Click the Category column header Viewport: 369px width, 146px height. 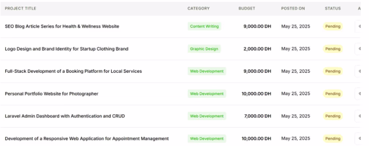pos(198,8)
